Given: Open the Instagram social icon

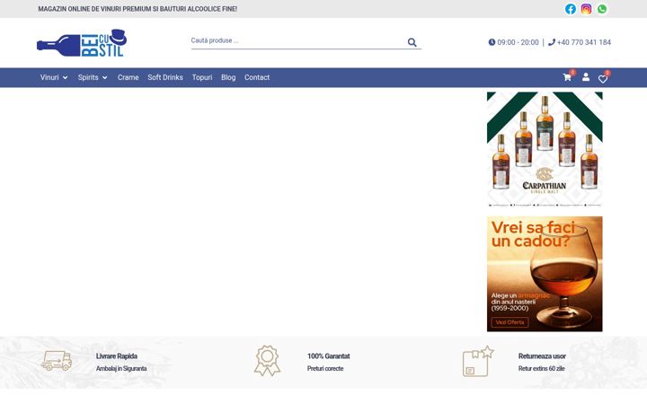Looking at the screenshot, I should pos(586,9).
